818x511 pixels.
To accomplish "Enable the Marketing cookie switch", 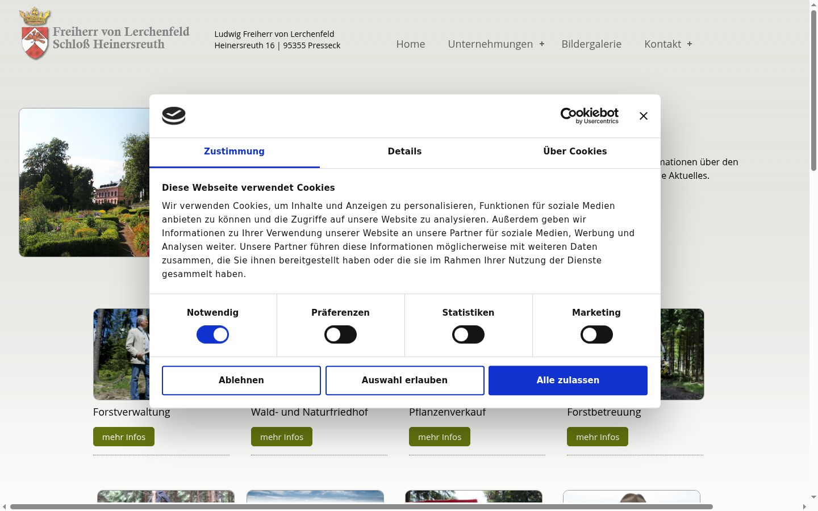I will (x=596, y=335).
